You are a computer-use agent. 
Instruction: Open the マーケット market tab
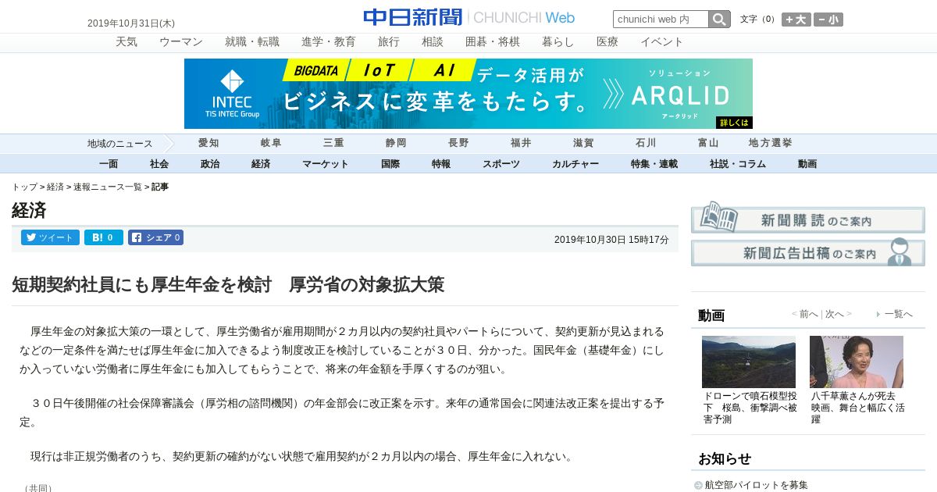coord(326,164)
